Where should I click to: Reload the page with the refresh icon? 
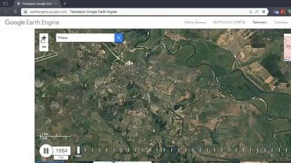point(15,12)
